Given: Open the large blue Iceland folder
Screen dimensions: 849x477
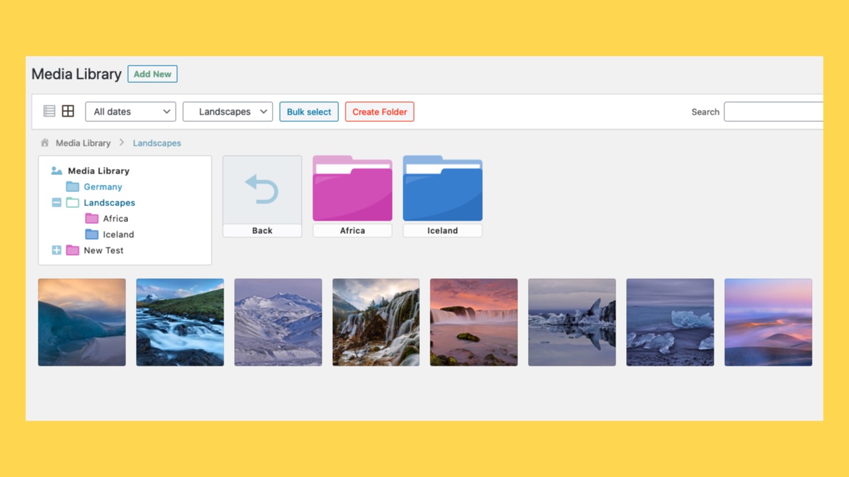Looking at the screenshot, I should 442,188.
